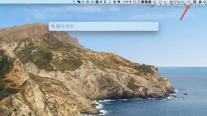Click the paper plane menu bar icon
Viewport: 207px width, 116px height.
pos(101,2)
